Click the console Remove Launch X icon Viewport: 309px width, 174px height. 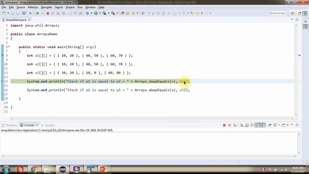pyautogui.click(x=229, y=125)
